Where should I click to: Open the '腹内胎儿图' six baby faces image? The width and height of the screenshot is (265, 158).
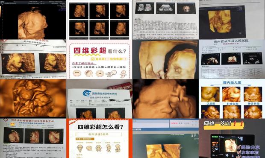tap(232, 99)
